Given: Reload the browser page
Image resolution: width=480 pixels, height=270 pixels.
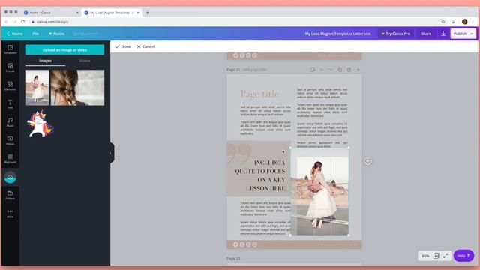Looking at the screenshot, I should [x=23, y=22].
